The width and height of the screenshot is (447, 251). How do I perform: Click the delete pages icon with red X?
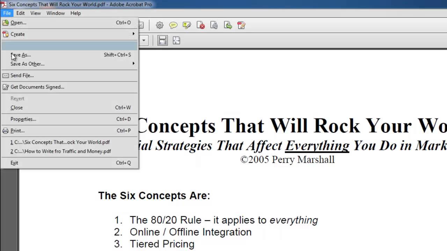click(200, 25)
